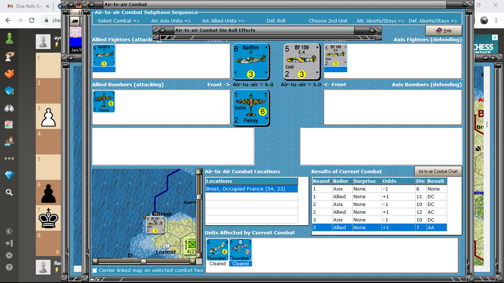This screenshot has width=504, height=283.
Task: Select the round 3 Allied row with result AA
Action: coord(379,228)
